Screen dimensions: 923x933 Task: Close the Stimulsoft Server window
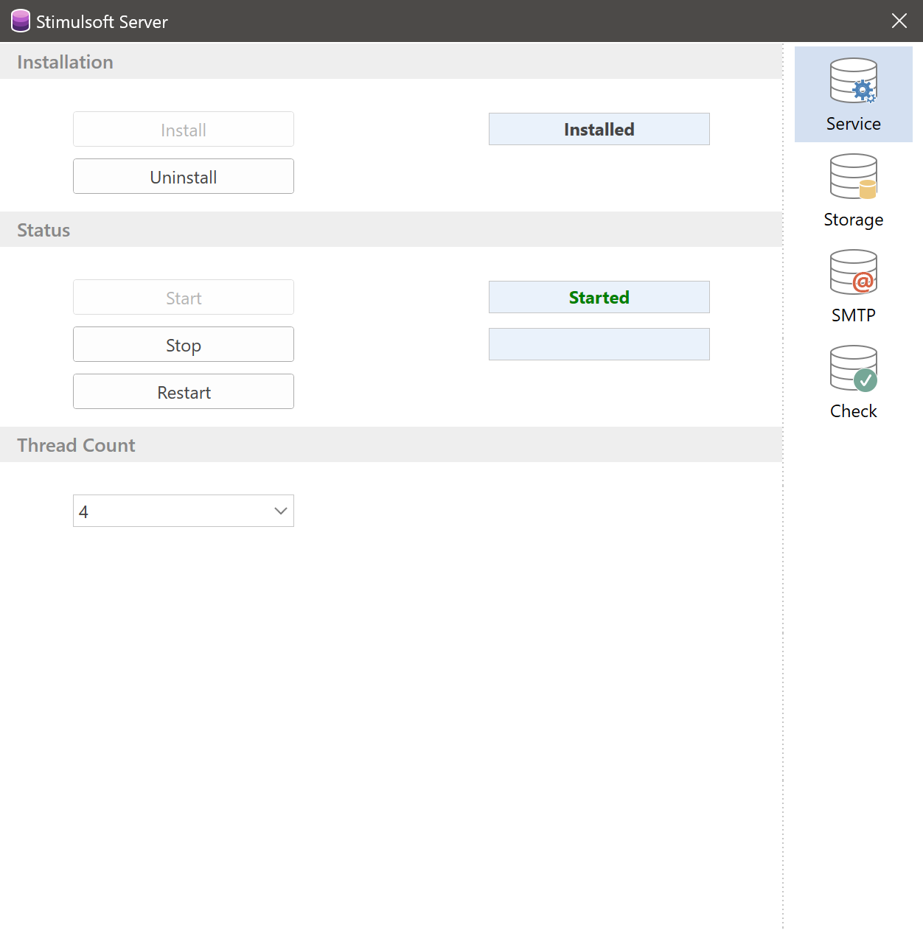tap(899, 21)
